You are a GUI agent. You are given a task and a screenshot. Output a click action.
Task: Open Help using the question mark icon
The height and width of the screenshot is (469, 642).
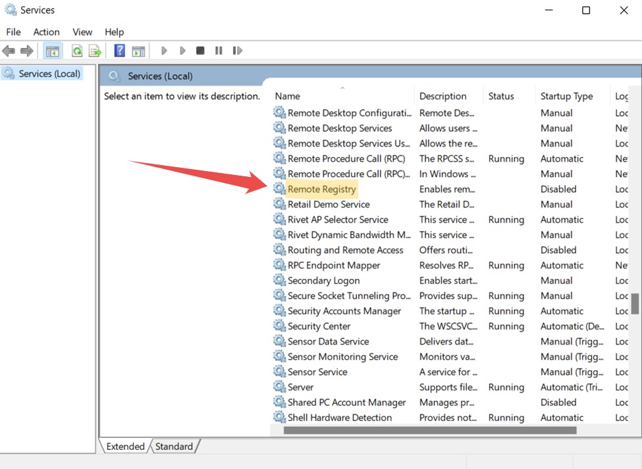119,51
